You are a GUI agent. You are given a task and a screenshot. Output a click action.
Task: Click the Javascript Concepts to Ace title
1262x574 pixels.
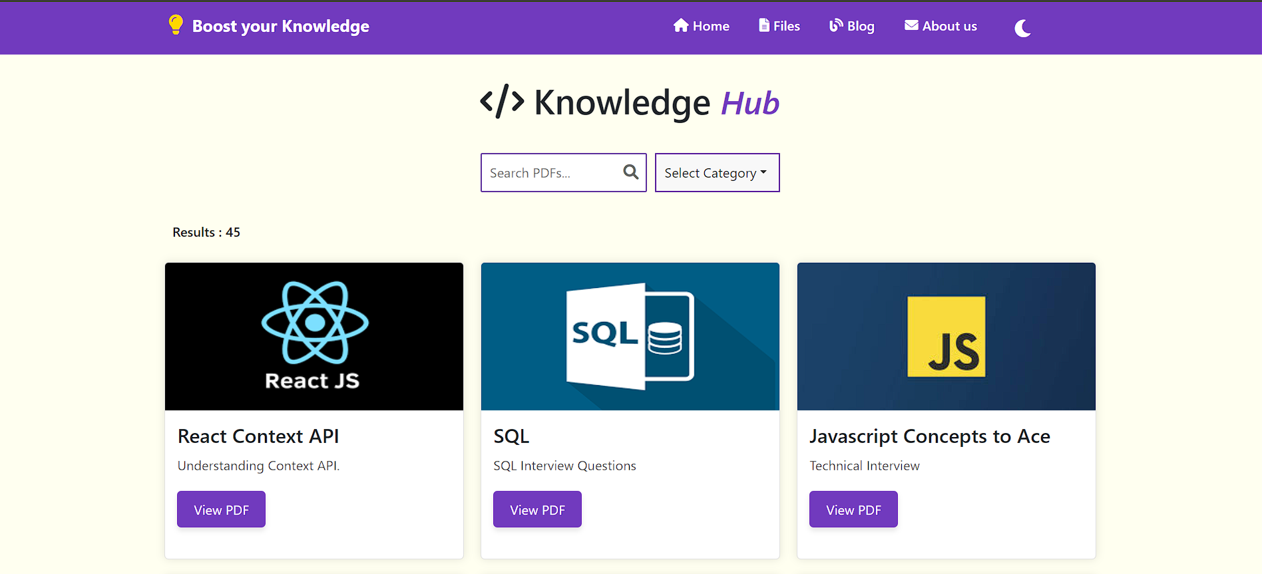(930, 436)
